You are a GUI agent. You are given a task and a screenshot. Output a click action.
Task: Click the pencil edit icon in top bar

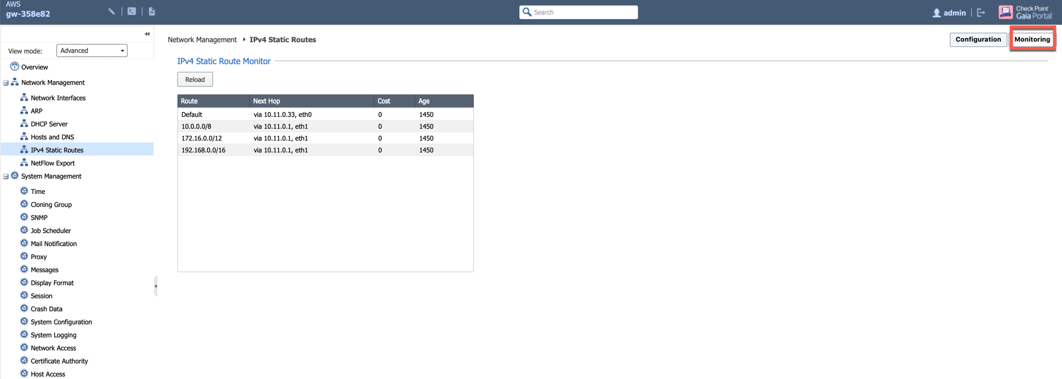[111, 11]
